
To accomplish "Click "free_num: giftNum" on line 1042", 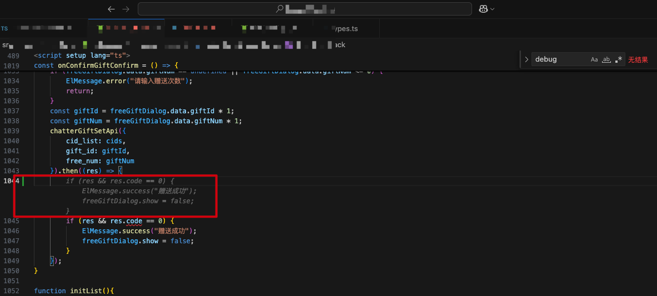I will coord(100,162).
